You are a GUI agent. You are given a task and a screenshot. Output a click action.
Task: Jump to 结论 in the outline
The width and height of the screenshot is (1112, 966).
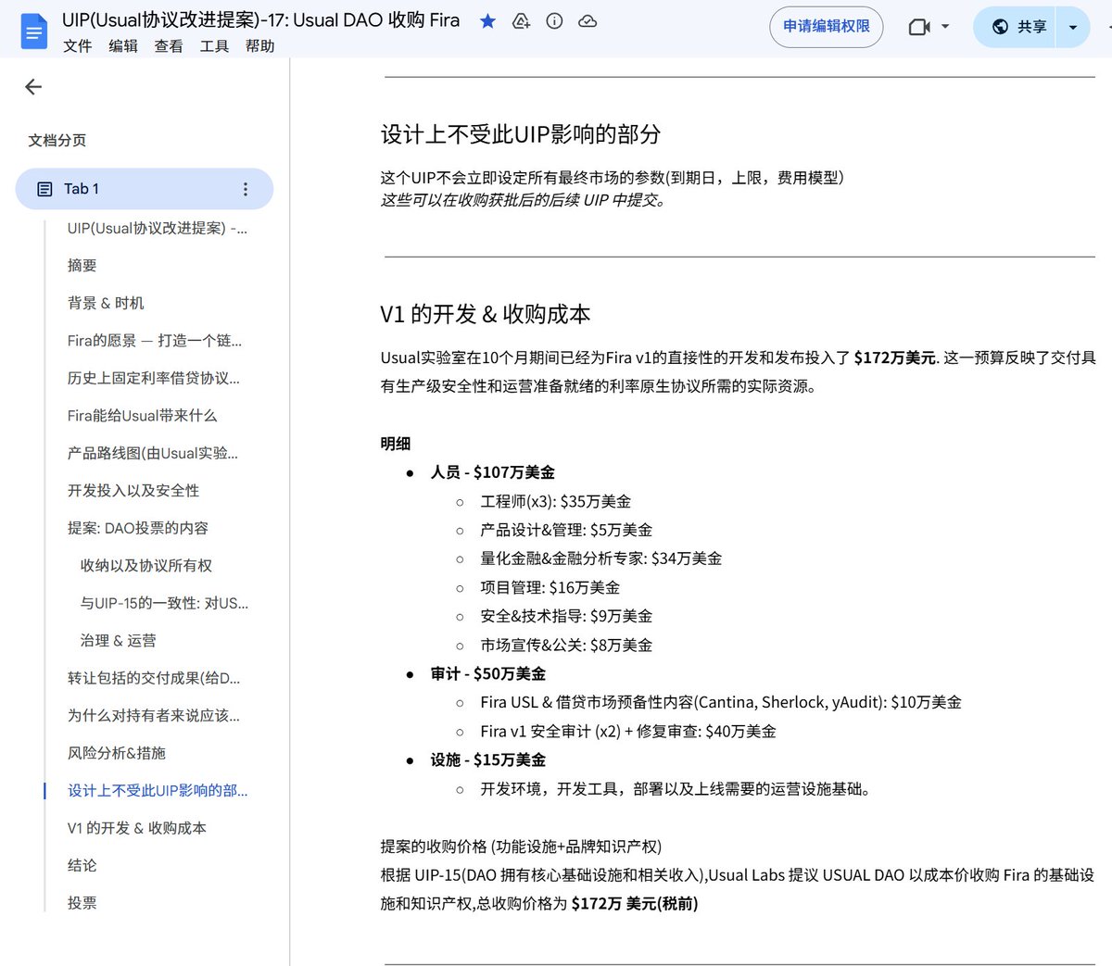(82, 865)
